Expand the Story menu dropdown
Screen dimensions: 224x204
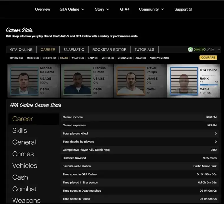[x=108, y=9]
